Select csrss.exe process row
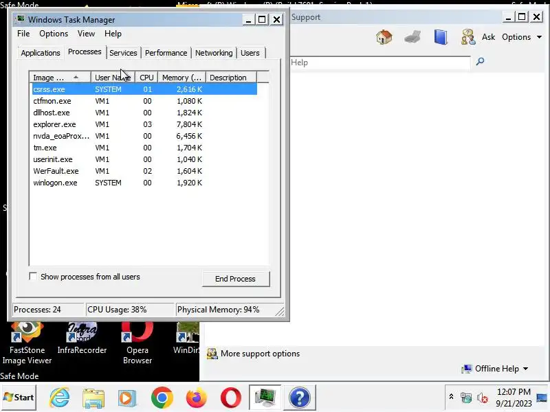Image resolution: width=550 pixels, height=412 pixels. [144, 89]
